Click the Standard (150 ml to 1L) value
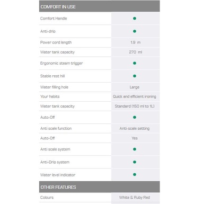This screenshot has height=204, width=204. 135,106
